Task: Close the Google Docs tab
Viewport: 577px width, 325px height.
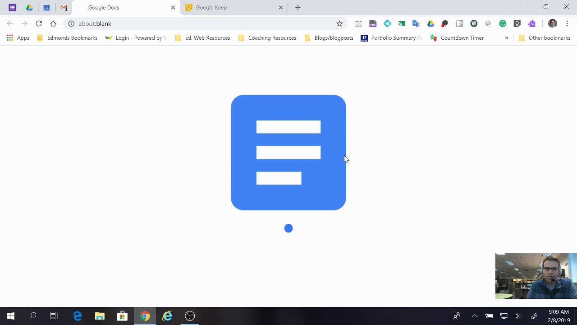Action: tap(173, 8)
